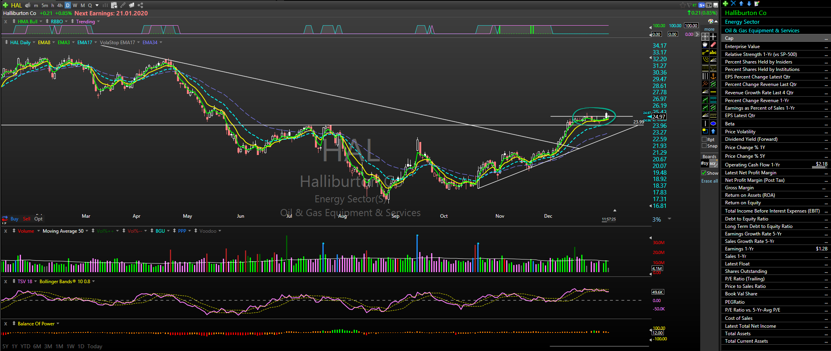Screen dimensions: 831x351
Task: Toggle the Rpt checkbox
Action: click(704, 140)
